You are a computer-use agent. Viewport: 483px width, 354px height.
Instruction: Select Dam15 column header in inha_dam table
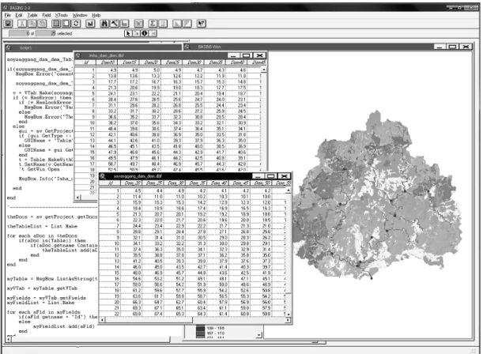(129, 62)
